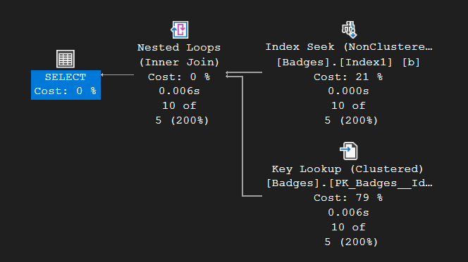Click Nested Loops 'Cost: 0 %' text
This screenshot has height=262, width=468.
click(179, 77)
